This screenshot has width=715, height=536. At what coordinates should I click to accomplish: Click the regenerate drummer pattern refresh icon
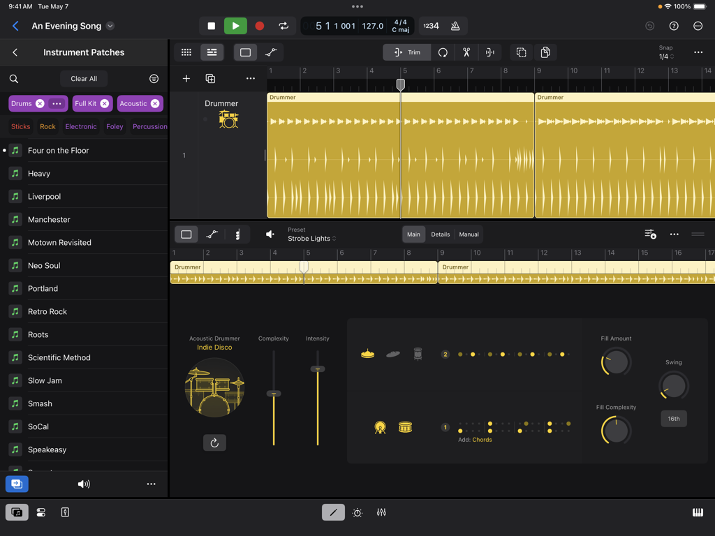click(214, 442)
